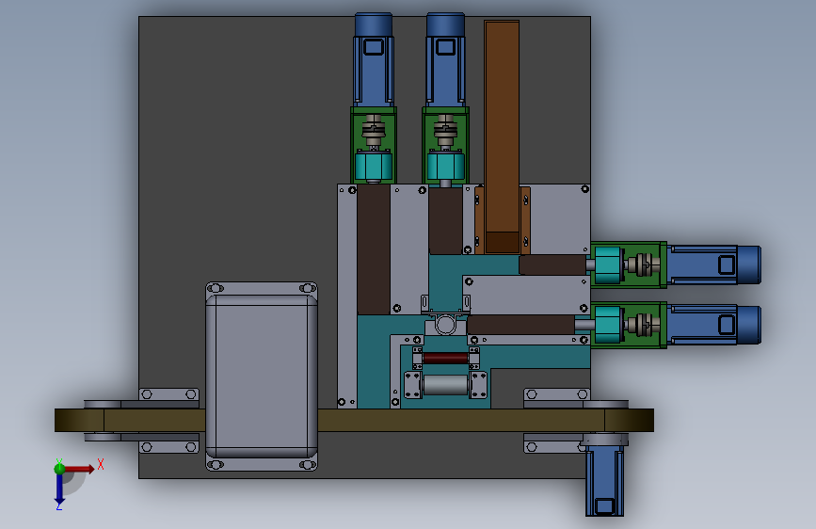816x529 pixels.
Task: Select the dark red roller in the assembly center
Action: pos(445,359)
